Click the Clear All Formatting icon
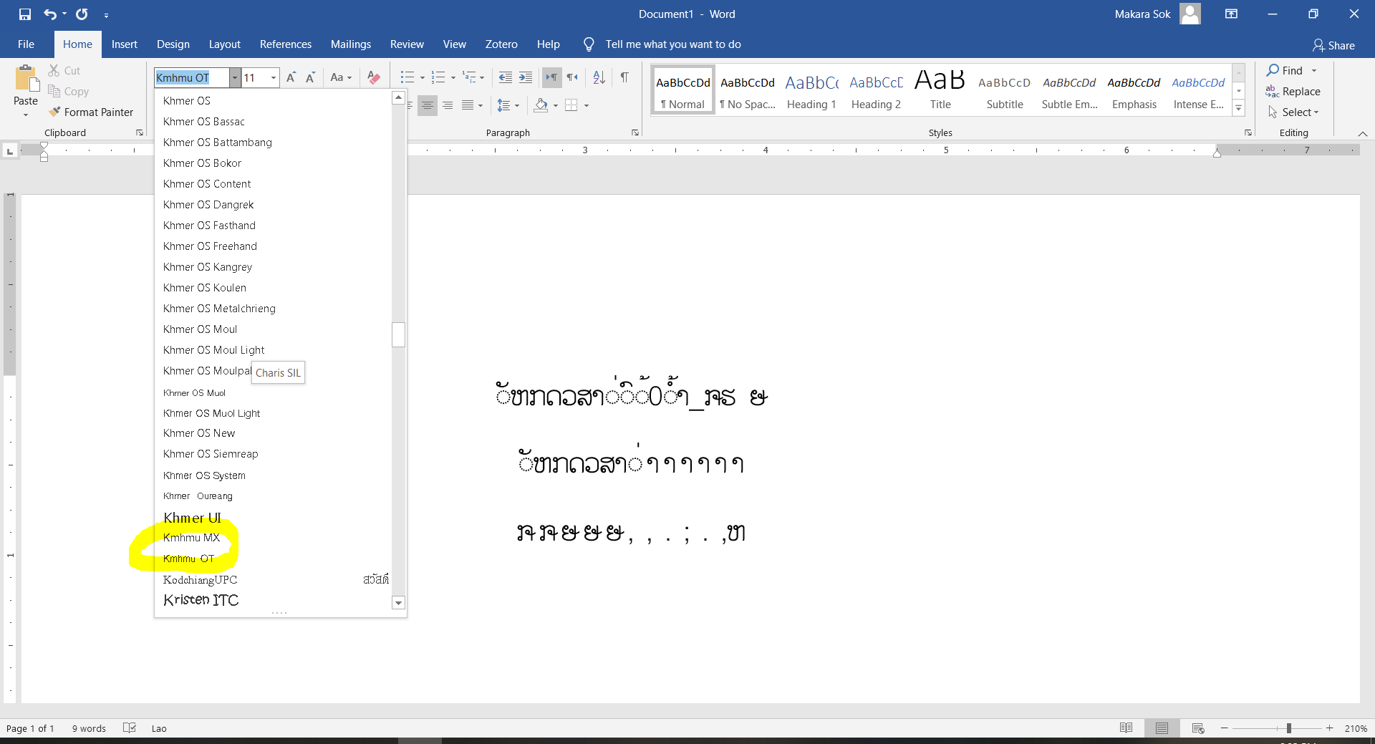This screenshot has width=1375, height=744. click(x=373, y=77)
